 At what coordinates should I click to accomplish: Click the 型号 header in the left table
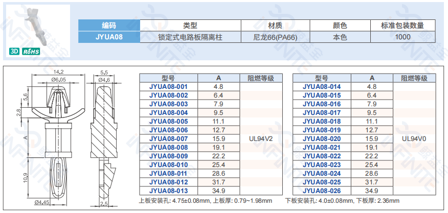(168, 78)
